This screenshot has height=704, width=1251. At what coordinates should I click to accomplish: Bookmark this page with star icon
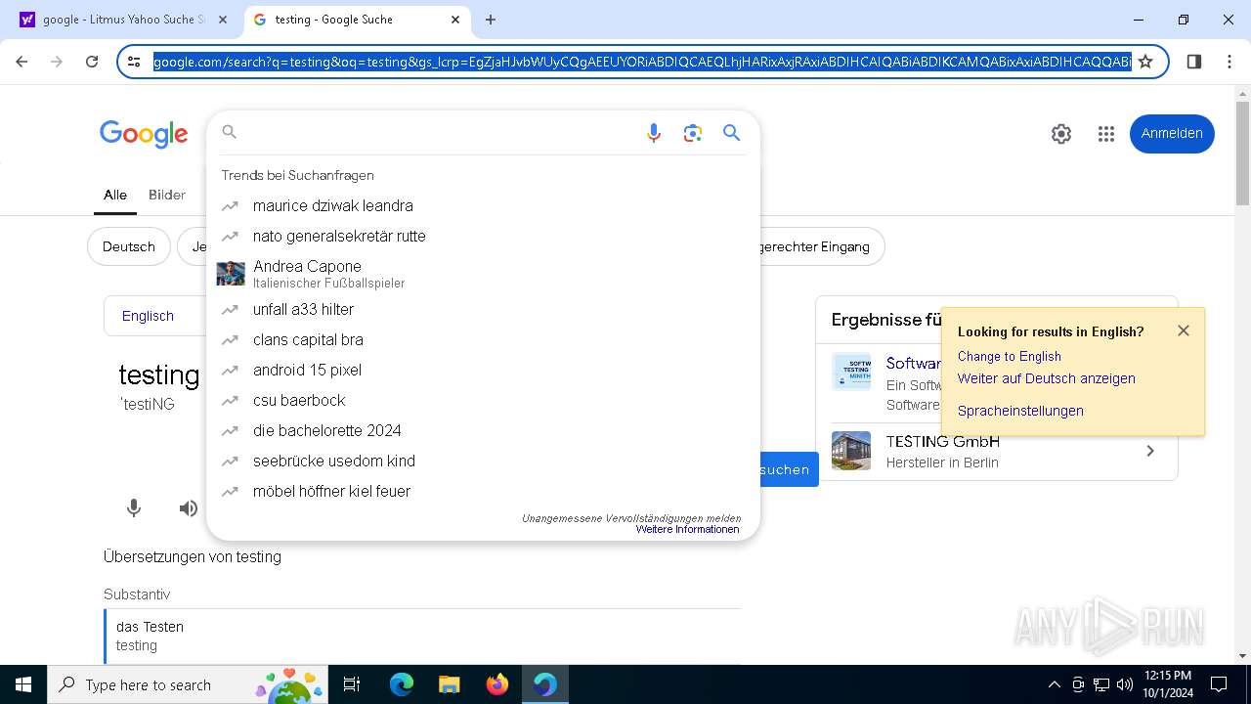[1145, 62]
